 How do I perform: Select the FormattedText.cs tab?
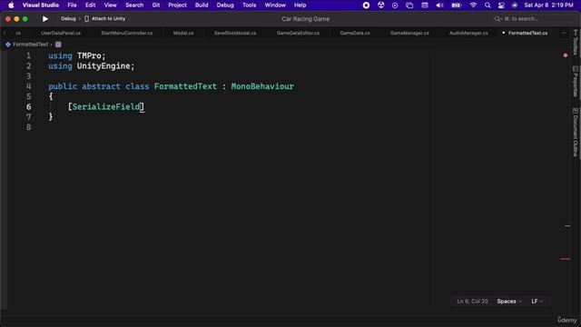coord(527,33)
